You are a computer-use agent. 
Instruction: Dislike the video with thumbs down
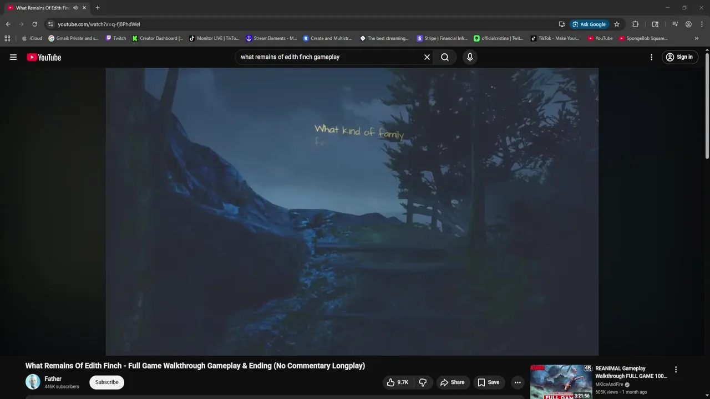coord(423,382)
